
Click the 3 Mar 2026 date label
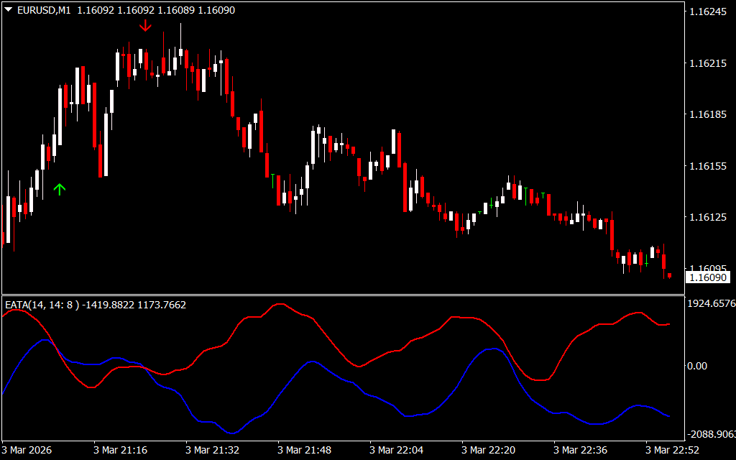point(27,450)
